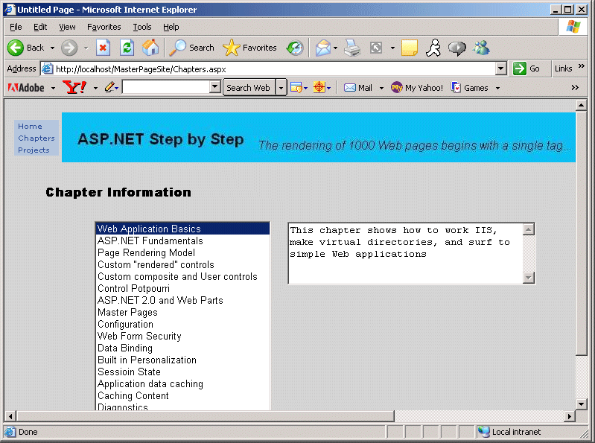Viewport: 595px width, 443px height.
Task: Open the View menu
Action: [67, 27]
